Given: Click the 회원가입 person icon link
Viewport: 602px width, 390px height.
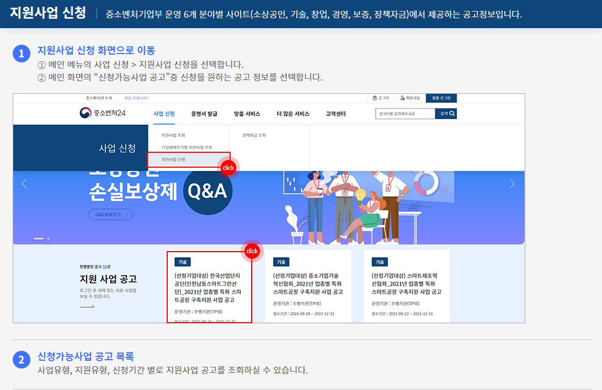Looking at the screenshot, I should pyautogui.click(x=410, y=98).
